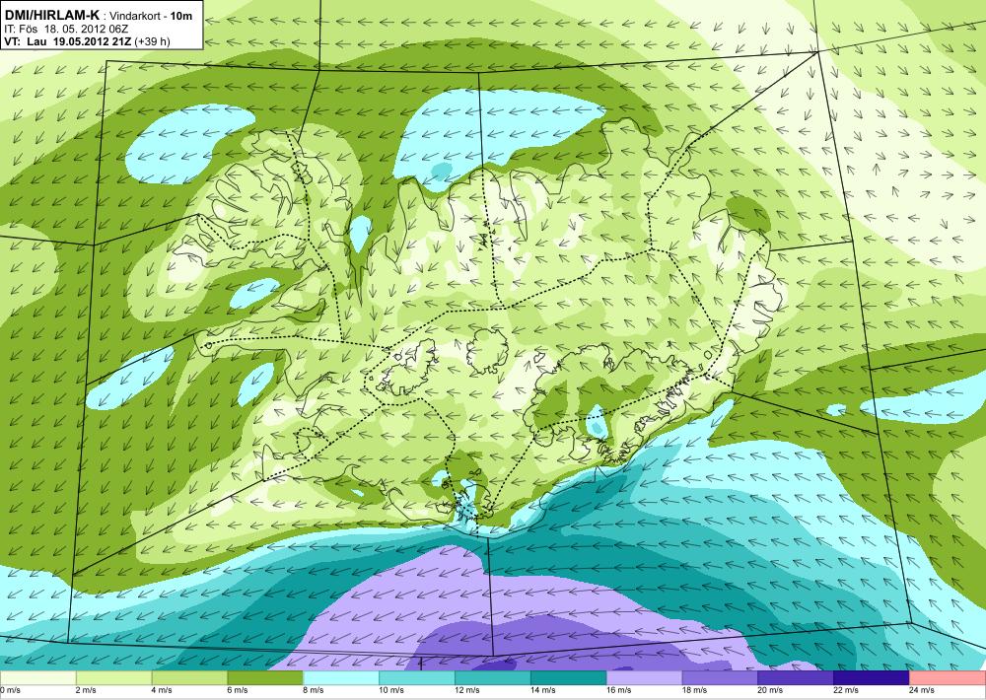Click the 'VT: Lau 19.05.2012 21Z' valid time line

68,42
